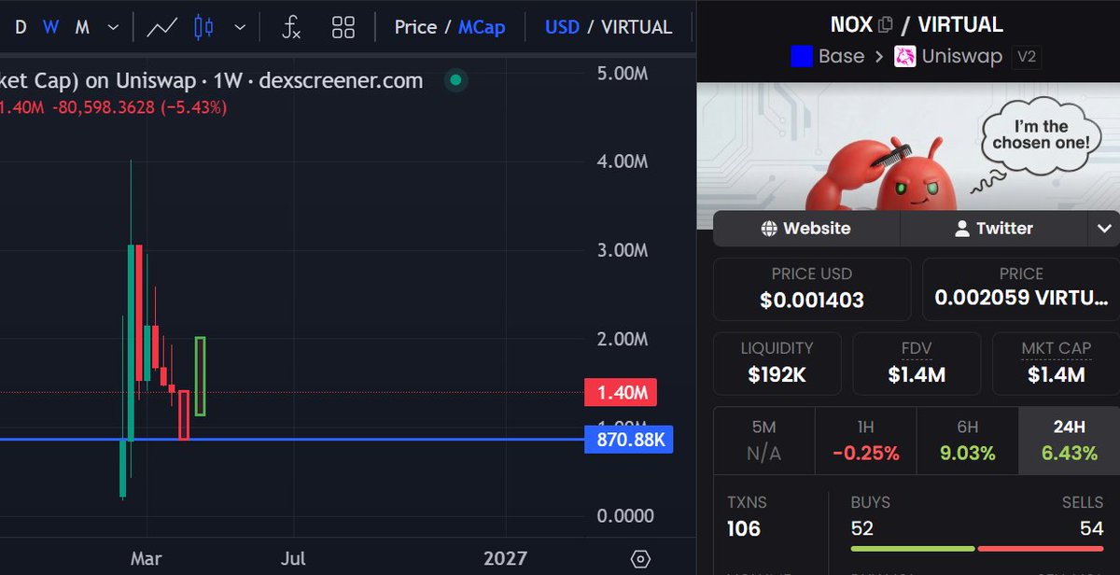Click the green live status dot
The height and width of the screenshot is (575, 1120).
pos(455,81)
